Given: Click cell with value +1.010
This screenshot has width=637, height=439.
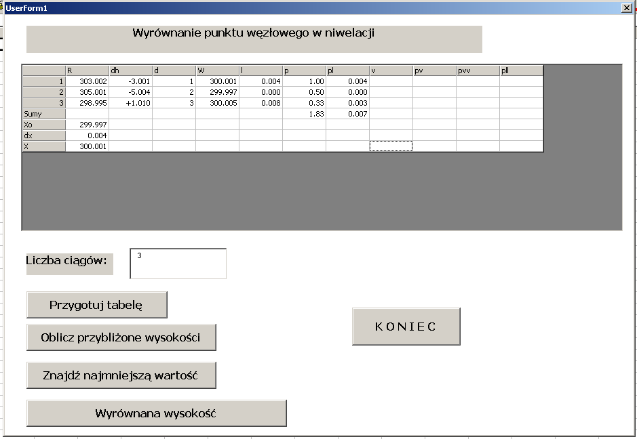Looking at the screenshot, I should coord(131,103).
